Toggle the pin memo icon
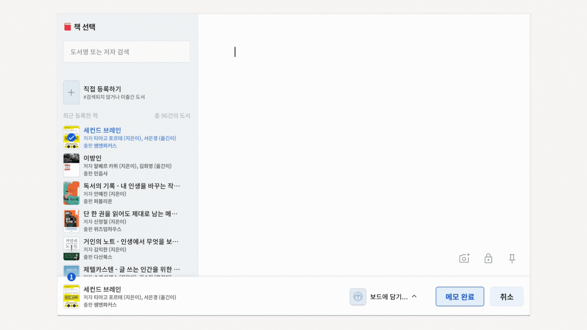Image resolution: width=587 pixels, height=330 pixels. (x=512, y=258)
